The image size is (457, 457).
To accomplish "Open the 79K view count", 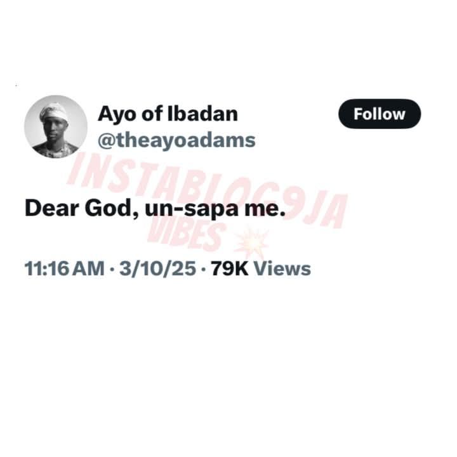I will (230, 268).
